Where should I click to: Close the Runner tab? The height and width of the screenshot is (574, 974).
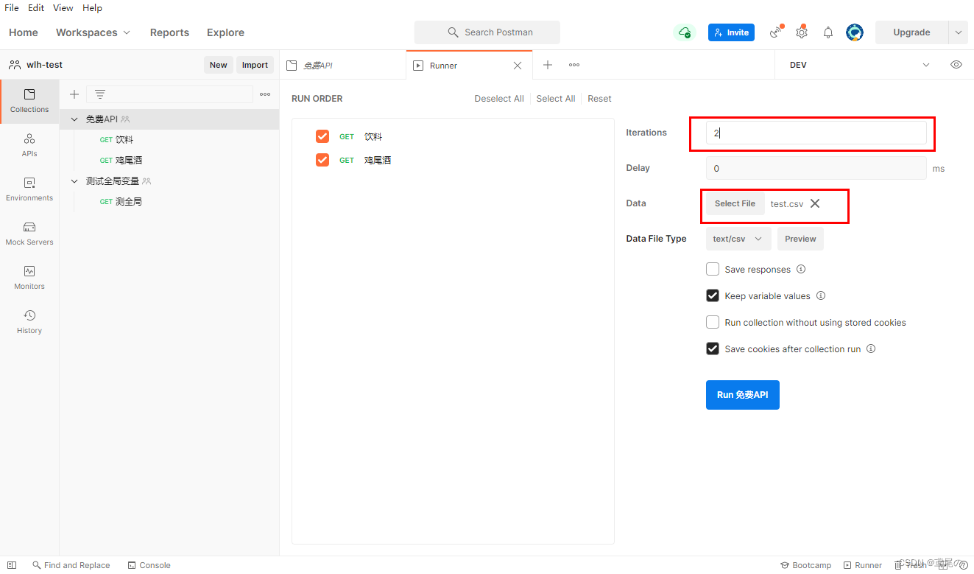point(518,66)
